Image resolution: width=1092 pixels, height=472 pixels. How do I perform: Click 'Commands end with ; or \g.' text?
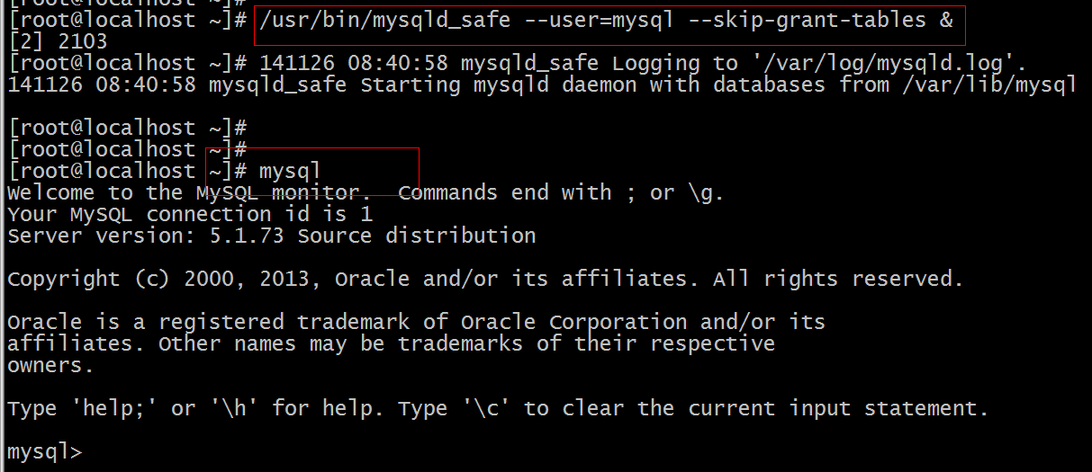560,192
